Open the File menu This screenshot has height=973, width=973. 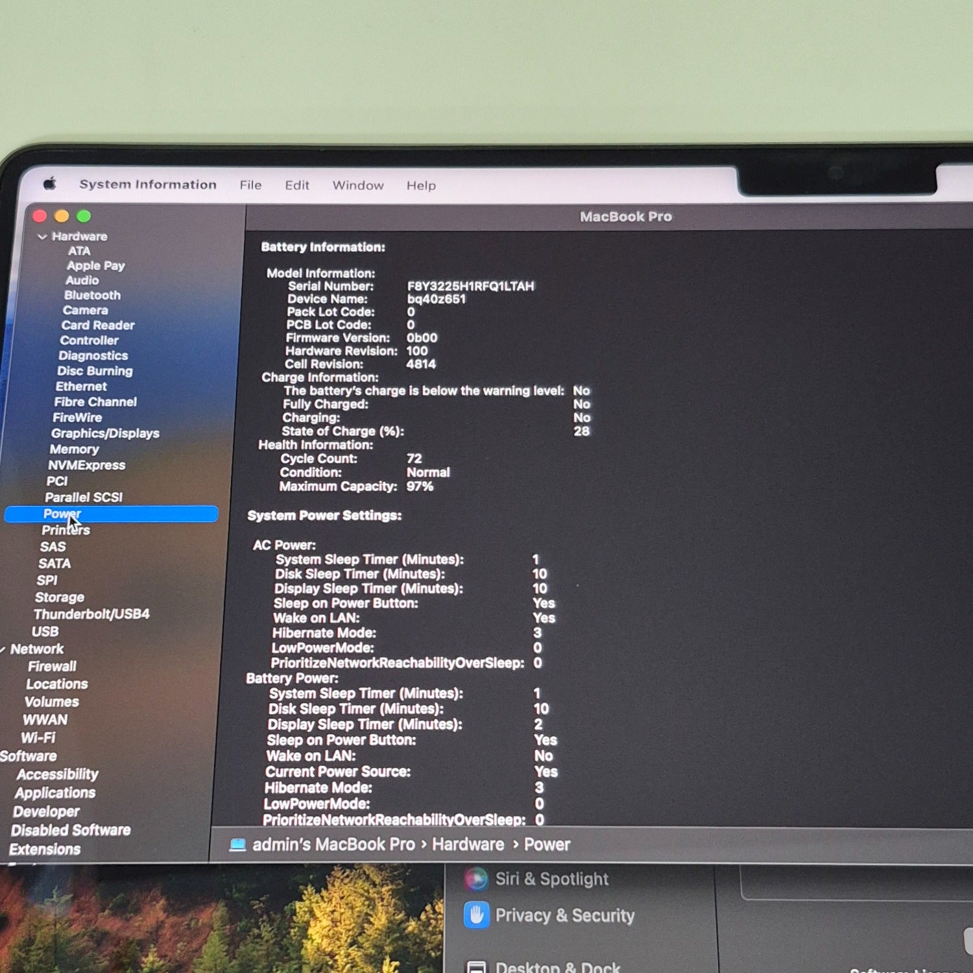250,185
